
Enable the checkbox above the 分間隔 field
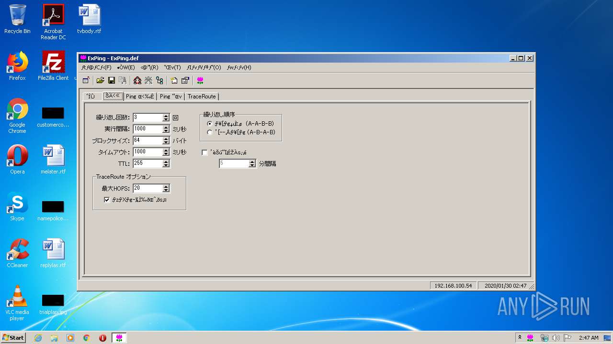tap(205, 152)
